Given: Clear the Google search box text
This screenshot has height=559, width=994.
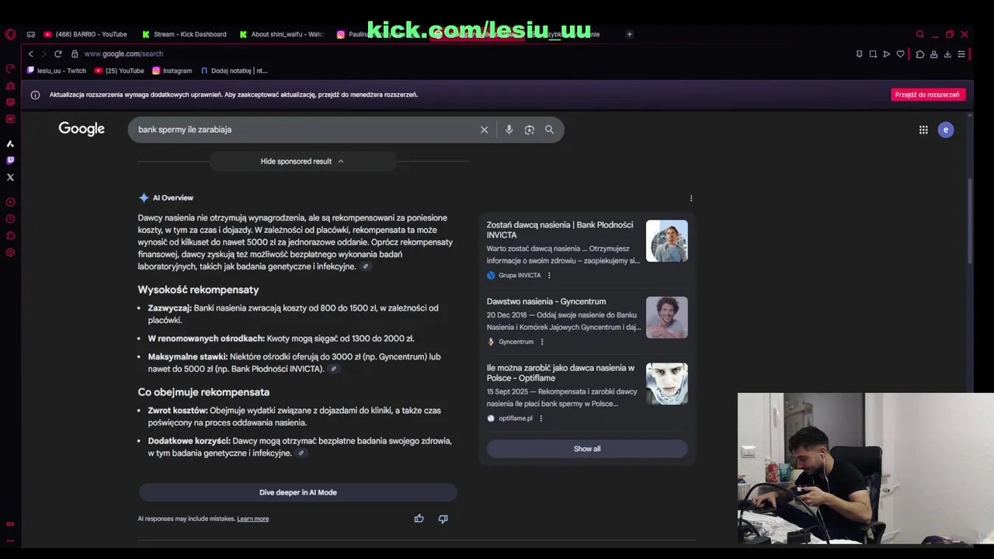Looking at the screenshot, I should coord(484,130).
